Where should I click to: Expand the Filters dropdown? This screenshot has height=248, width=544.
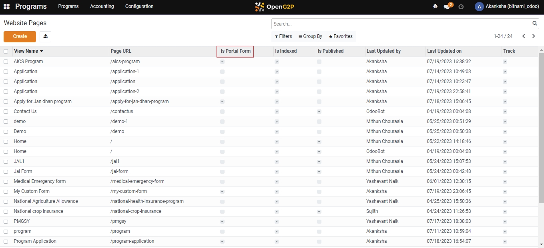tap(283, 36)
